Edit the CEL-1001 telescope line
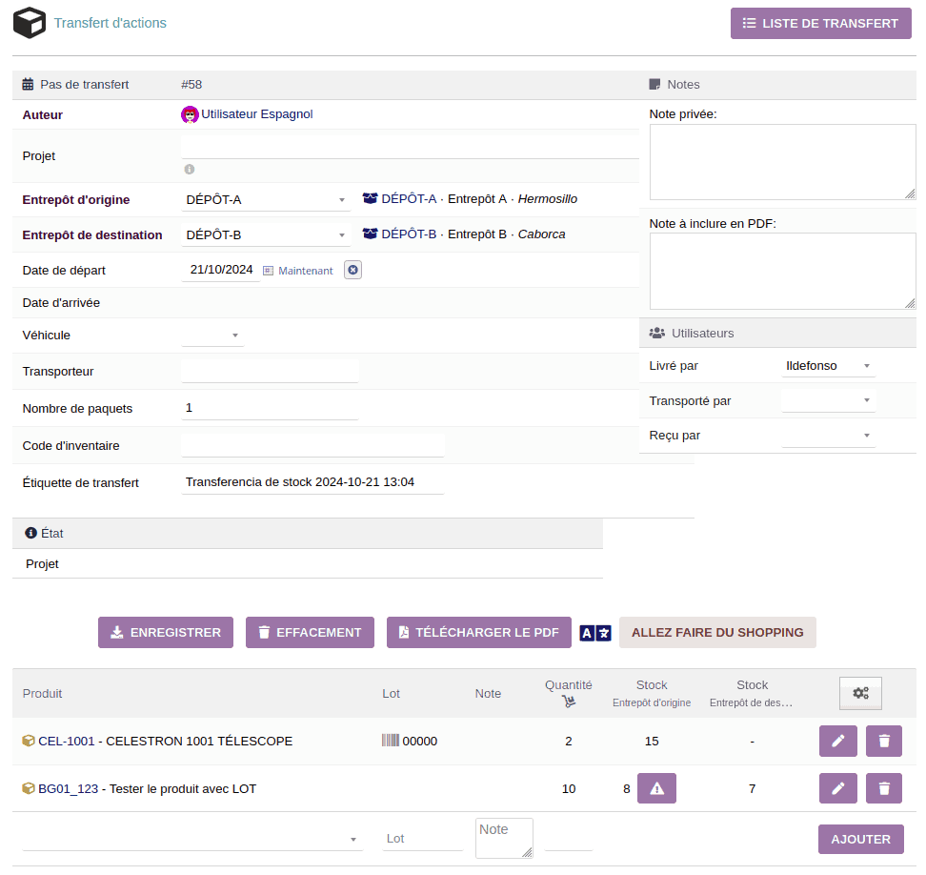Screen dimensions: 926x875 (837, 741)
